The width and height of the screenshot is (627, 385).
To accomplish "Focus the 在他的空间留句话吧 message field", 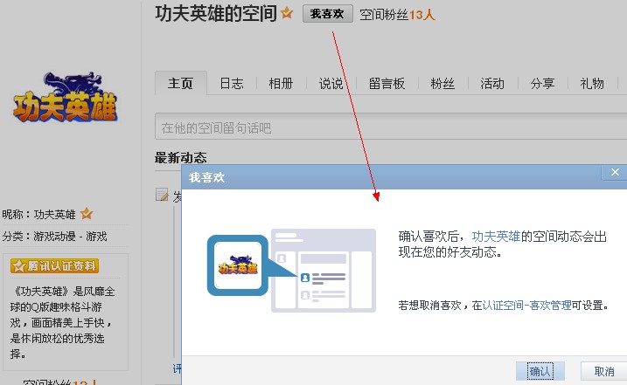I will point(391,127).
